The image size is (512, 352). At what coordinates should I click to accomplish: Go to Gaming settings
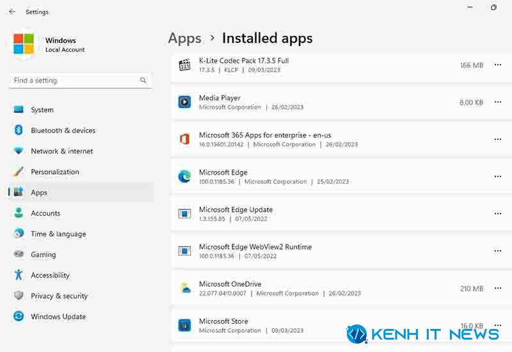pos(81,254)
